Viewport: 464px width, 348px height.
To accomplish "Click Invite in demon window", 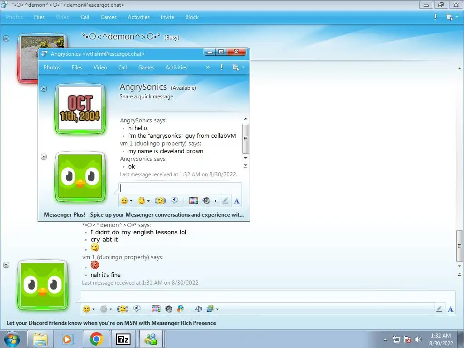I will 167,17.
